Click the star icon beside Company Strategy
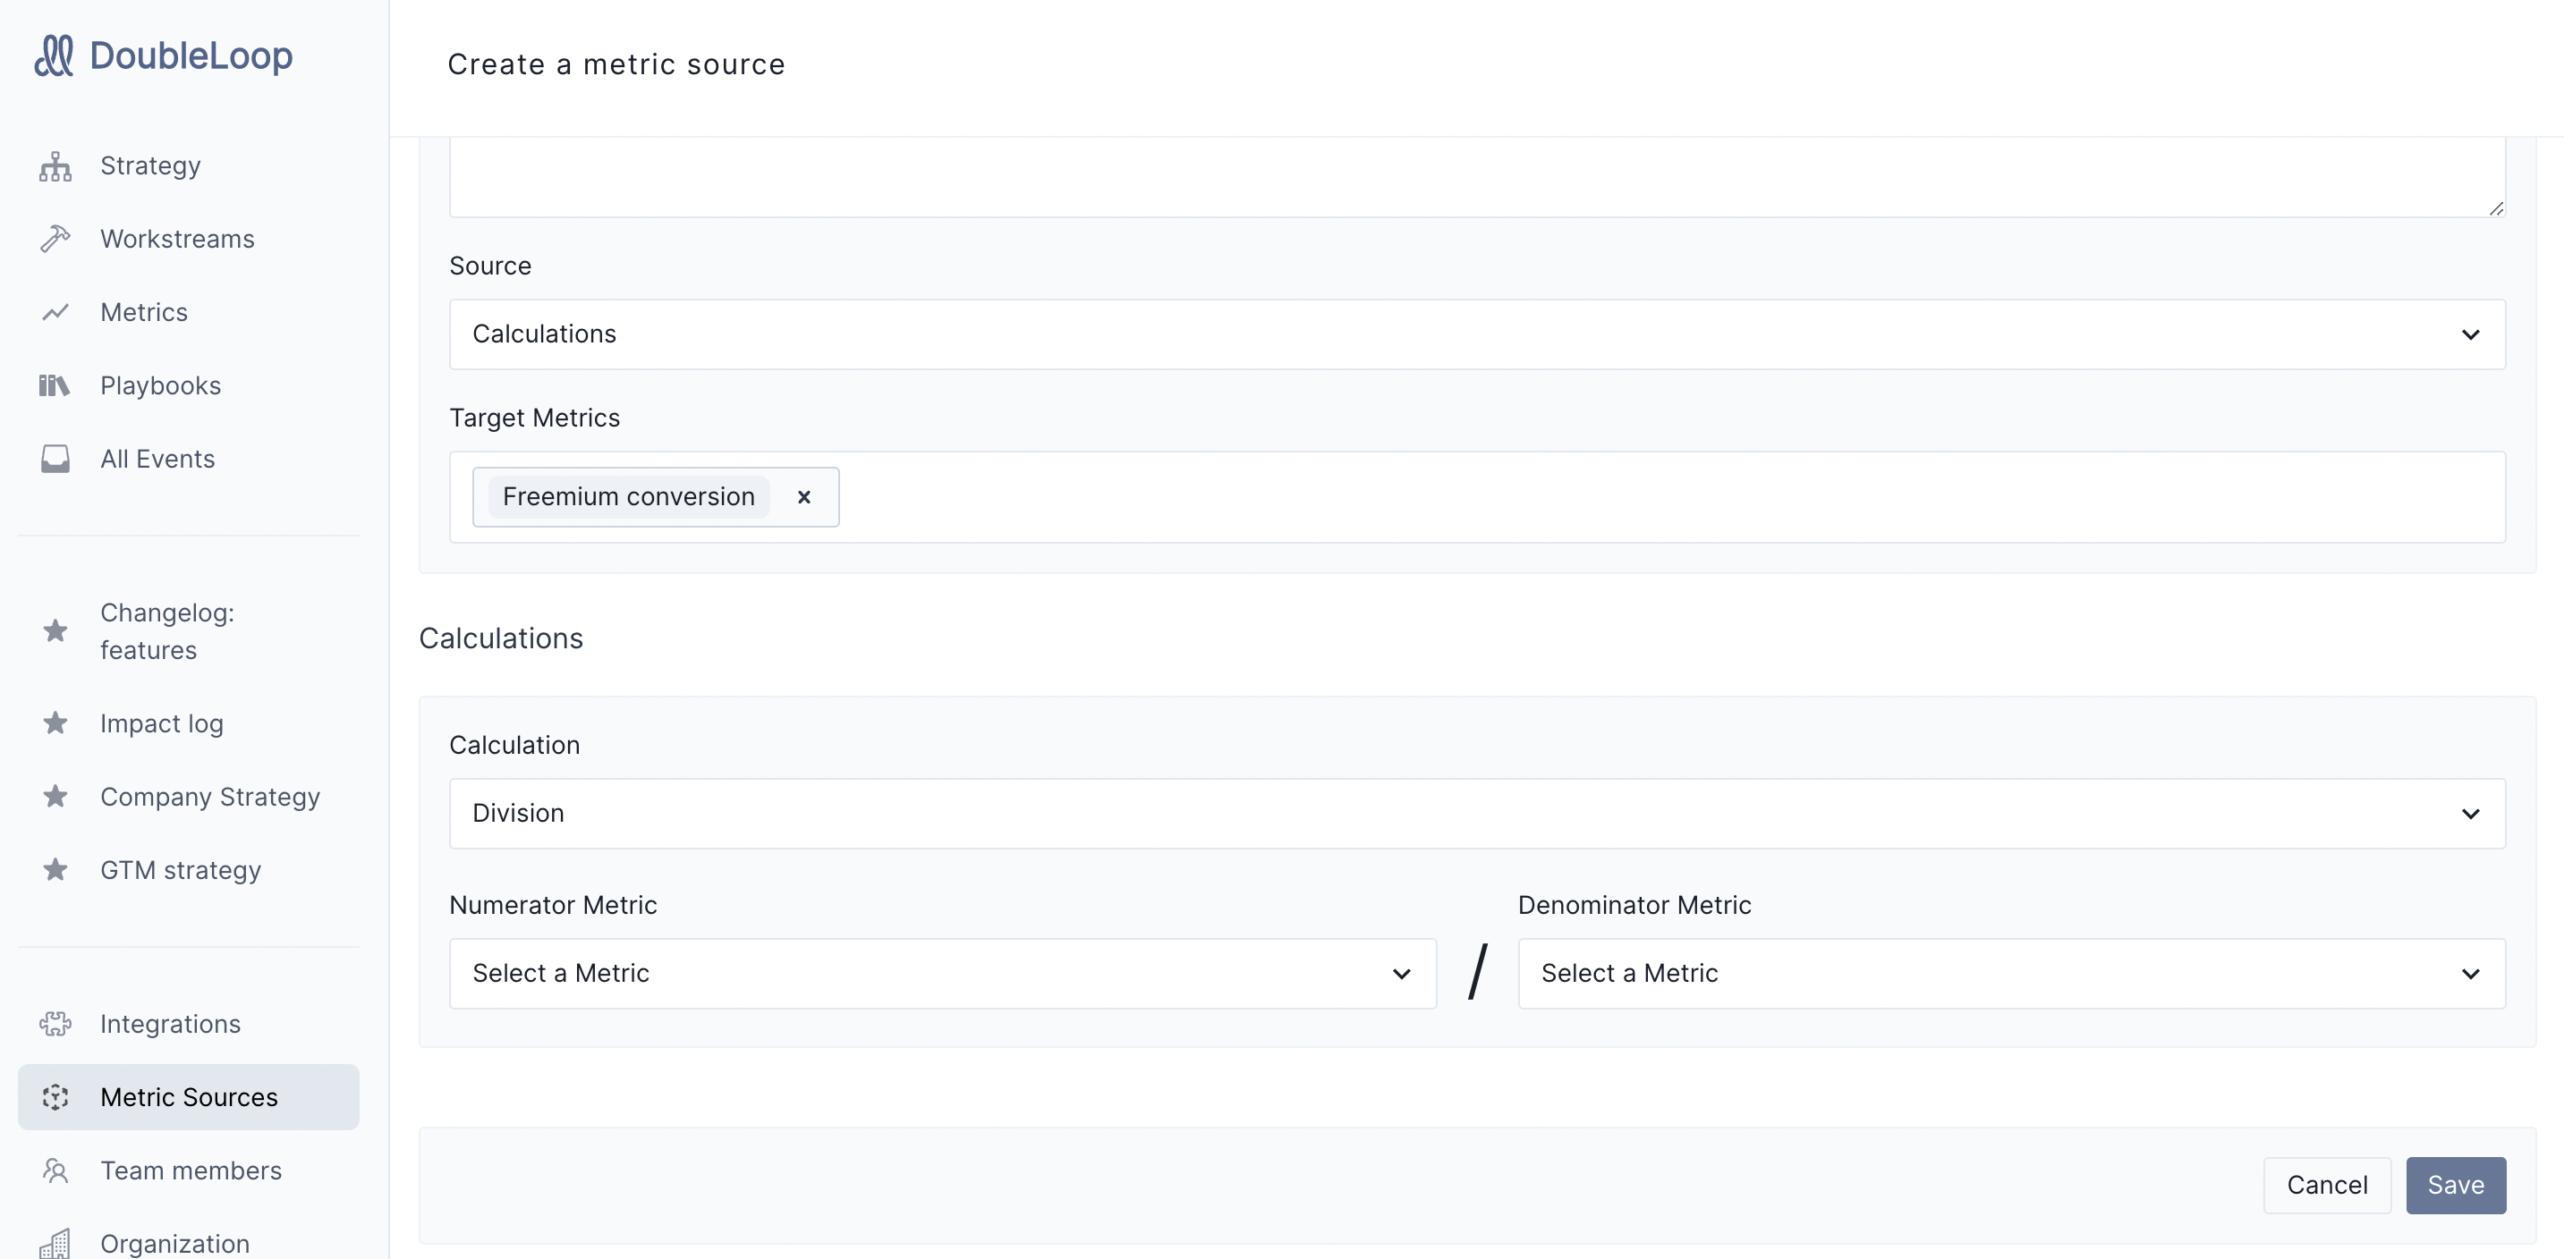 point(55,797)
